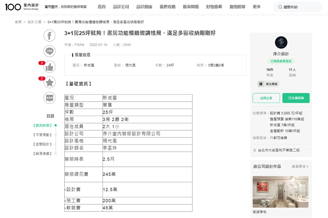
Task: Jump to 裝潢清單 section in 目錄
Action: tap(42, 154)
